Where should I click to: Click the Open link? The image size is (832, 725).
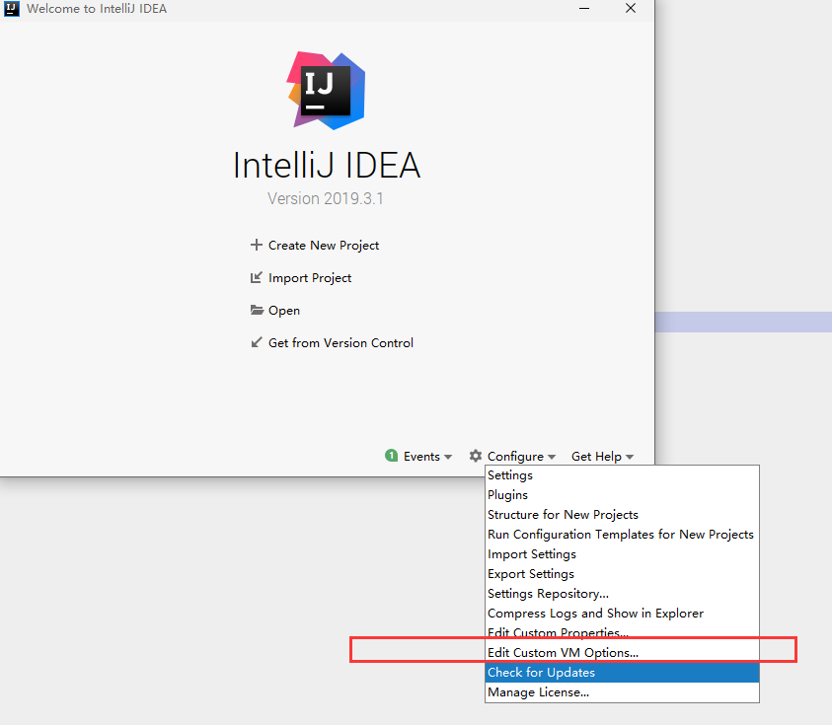[284, 311]
